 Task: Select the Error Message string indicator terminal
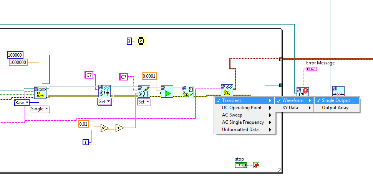312,69
